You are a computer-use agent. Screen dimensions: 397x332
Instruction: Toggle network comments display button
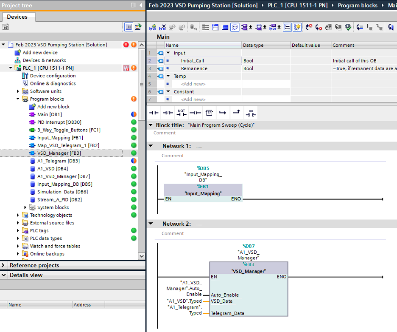235,27
